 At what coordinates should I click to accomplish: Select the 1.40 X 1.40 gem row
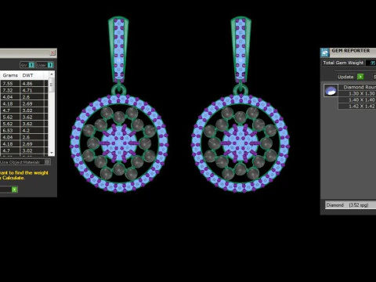(357, 99)
